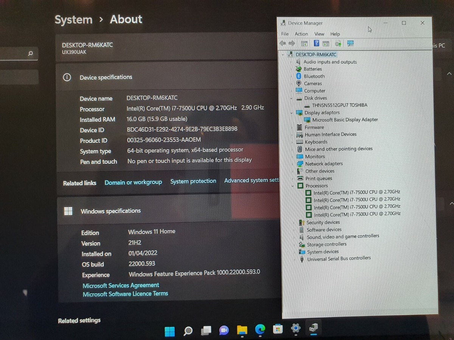Open Help via the blue question mark icon
The width and height of the screenshot is (454, 340).
[x=316, y=43]
